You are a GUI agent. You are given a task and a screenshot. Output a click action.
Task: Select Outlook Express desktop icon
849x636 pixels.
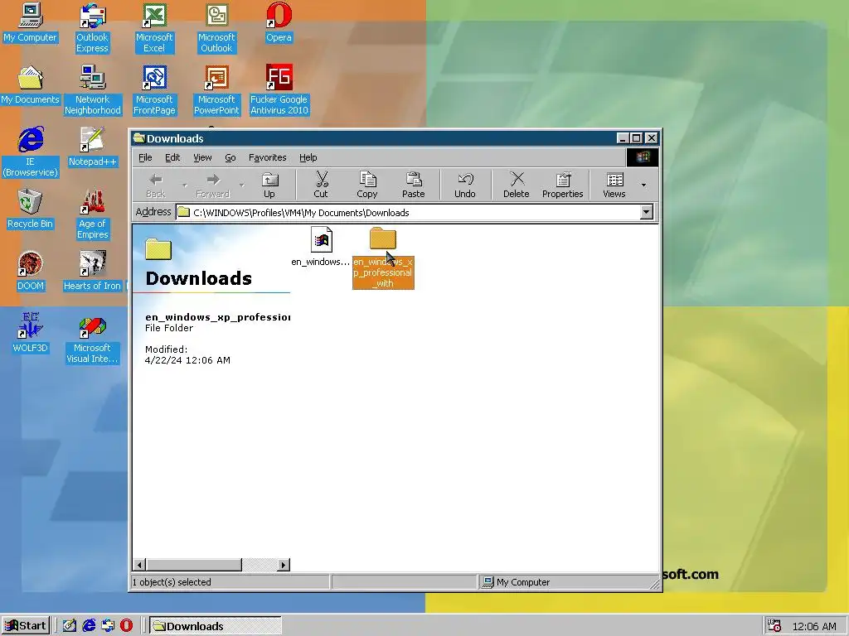coord(92,28)
